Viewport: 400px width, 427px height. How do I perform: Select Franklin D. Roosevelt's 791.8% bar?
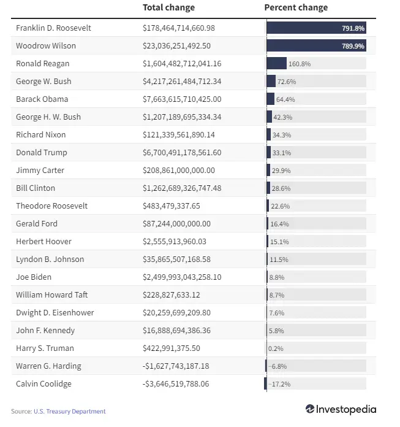[316, 28]
